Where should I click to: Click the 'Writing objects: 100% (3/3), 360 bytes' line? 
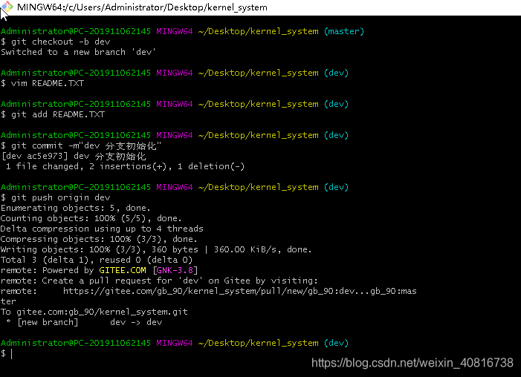point(156,249)
